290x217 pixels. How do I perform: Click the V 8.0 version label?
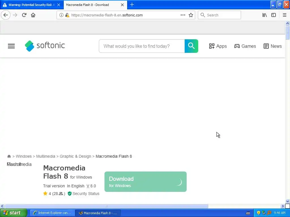pyautogui.click(x=91, y=186)
